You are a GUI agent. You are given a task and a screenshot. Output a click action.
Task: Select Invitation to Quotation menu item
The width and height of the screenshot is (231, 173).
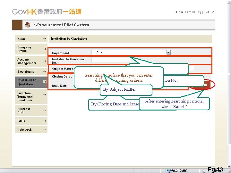(31, 82)
